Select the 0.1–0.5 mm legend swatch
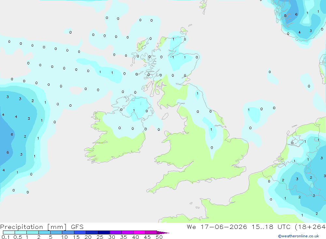Viewport: 326px width, 239px height. coord(9,232)
